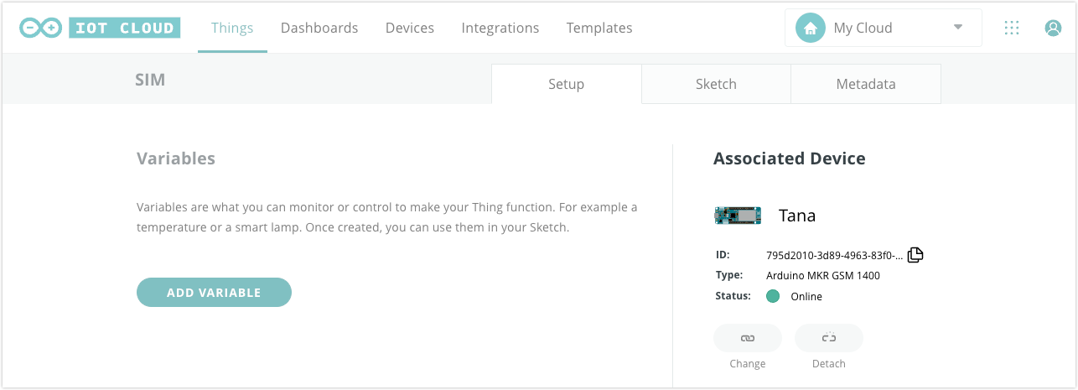Copy the device ID with the copy icon
This screenshot has height=390, width=1078.
(915, 255)
